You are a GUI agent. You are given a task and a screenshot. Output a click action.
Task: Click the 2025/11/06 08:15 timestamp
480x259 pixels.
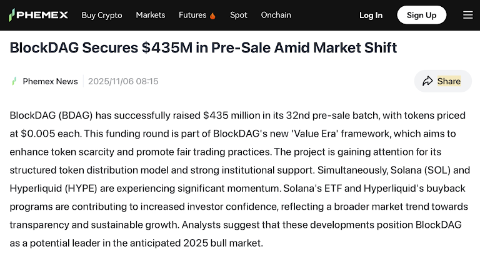(x=123, y=81)
